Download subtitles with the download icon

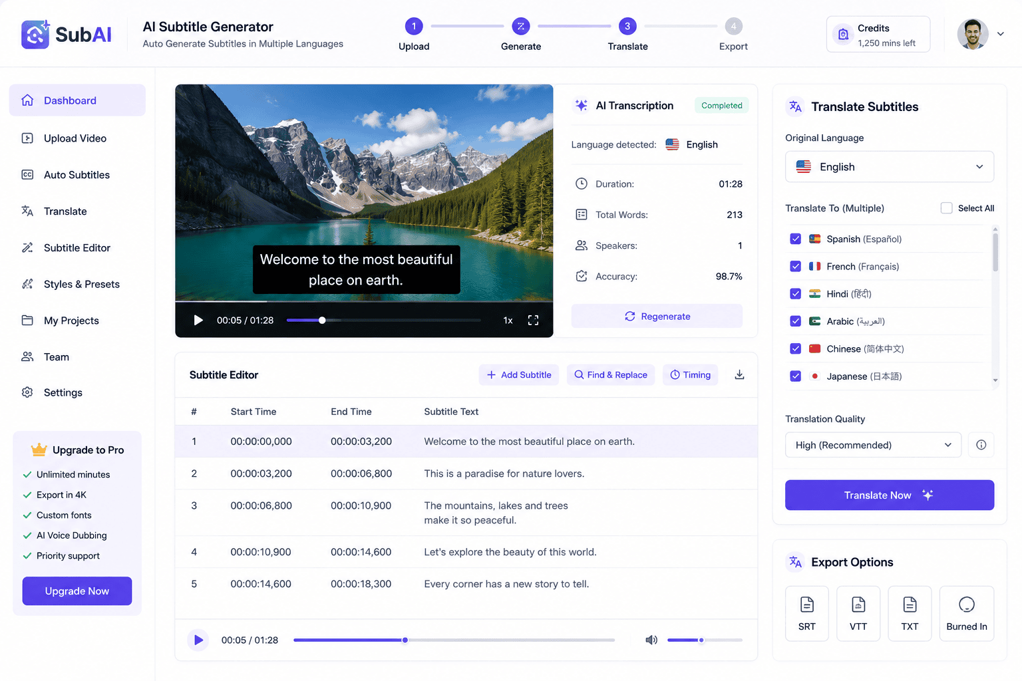[x=739, y=375]
